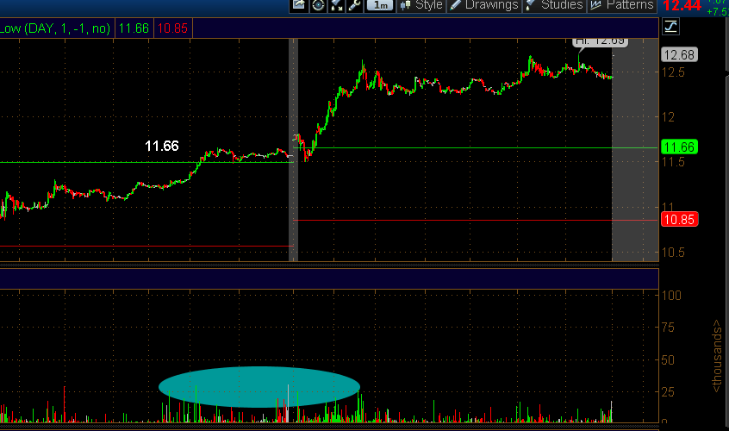This screenshot has width=729, height=431.
Task: Click the flask quick study icon
Action: click(x=336, y=5)
